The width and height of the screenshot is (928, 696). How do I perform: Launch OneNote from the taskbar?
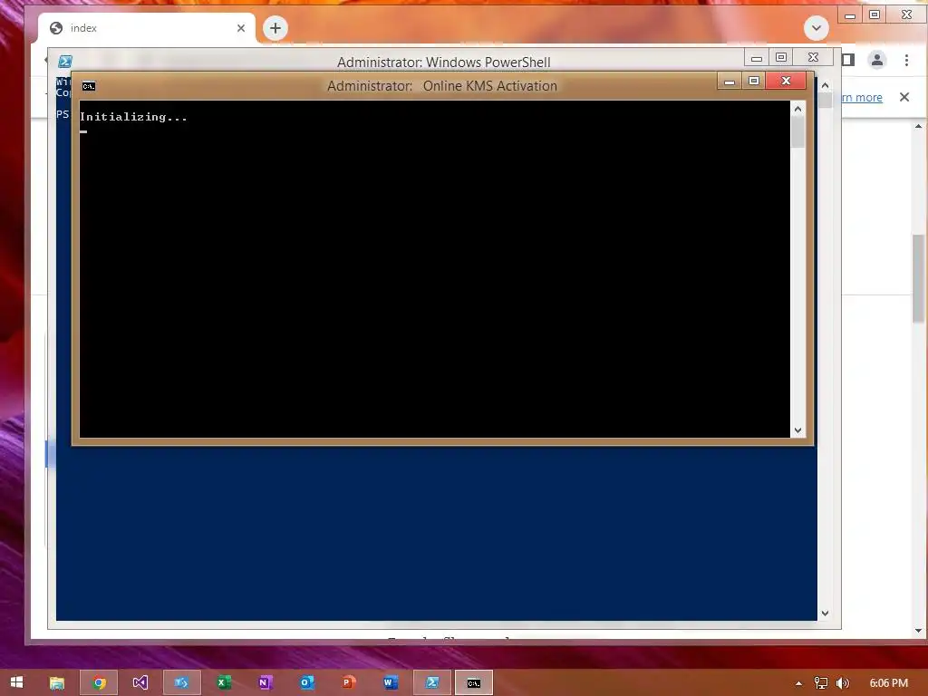click(x=266, y=682)
